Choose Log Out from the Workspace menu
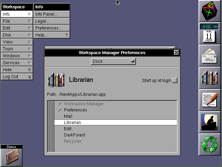Image resolution: width=222 pixels, height=167 pixels. (x=17, y=77)
